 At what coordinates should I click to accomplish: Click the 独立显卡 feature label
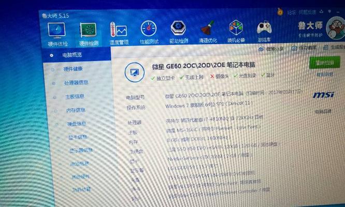pyautogui.click(x=165, y=78)
